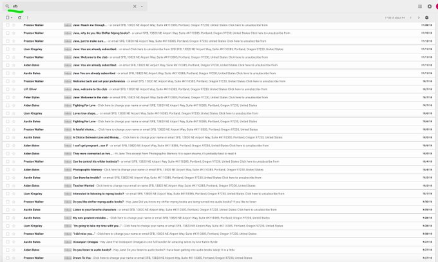
Task: Star the 'Can there be trouble?' email
Action: point(14,178)
